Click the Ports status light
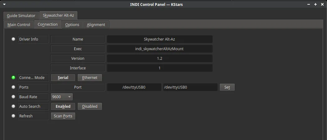Viewport: 327px width, 140px height. click(x=13, y=87)
